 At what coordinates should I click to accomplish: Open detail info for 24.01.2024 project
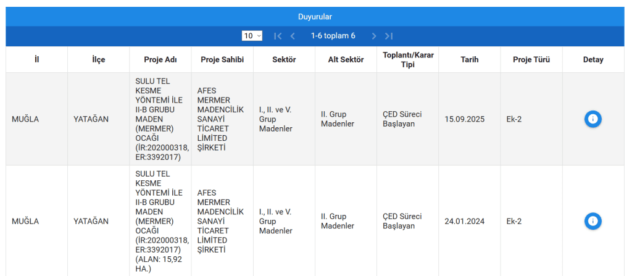(x=592, y=221)
